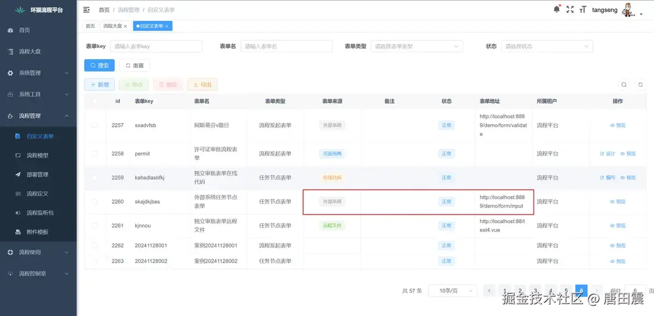The width and height of the screenshot is (654, 316).
Task: Check the row checkbox for id 2263
Action: [x=94, y=262]
